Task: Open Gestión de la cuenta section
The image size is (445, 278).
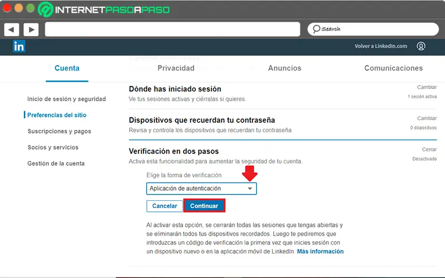Action: coord(56,163)
